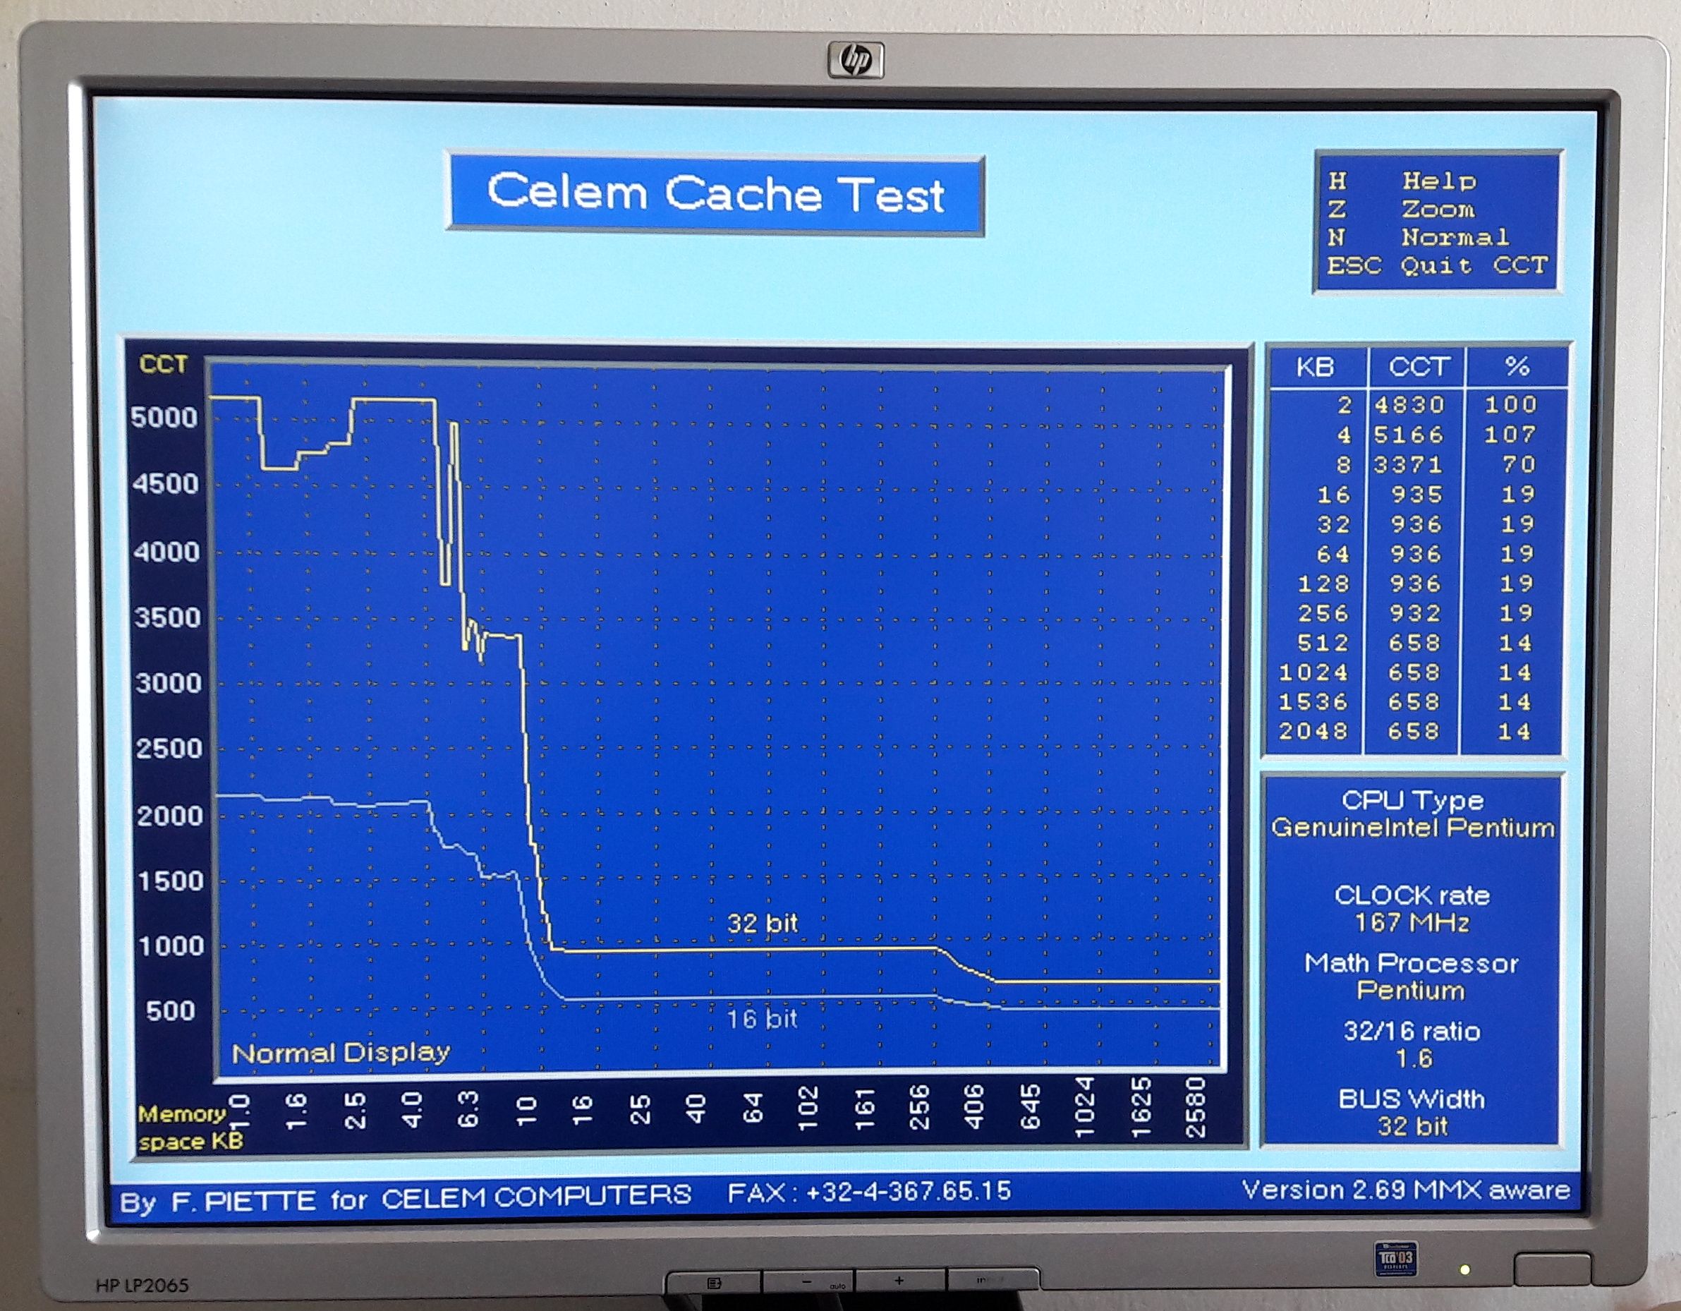The height and width of the screenshot is (1311, 1681).
Task: Click the 6.3 x-axis tick label
Action: [x=468, y=1109]
